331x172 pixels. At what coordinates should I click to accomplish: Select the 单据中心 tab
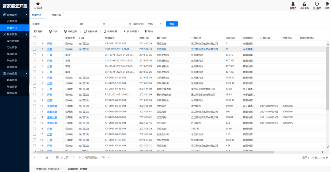tap(37, 15)
